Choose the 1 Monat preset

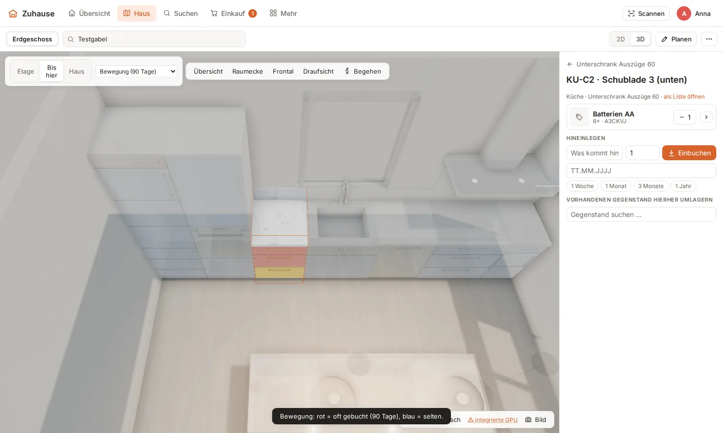pyautogui.click(x=616, y=186)
